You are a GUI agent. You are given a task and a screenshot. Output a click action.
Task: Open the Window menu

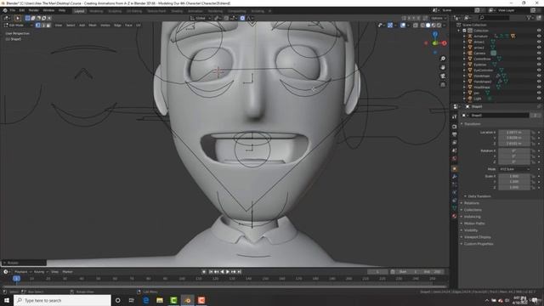(48, 10)
